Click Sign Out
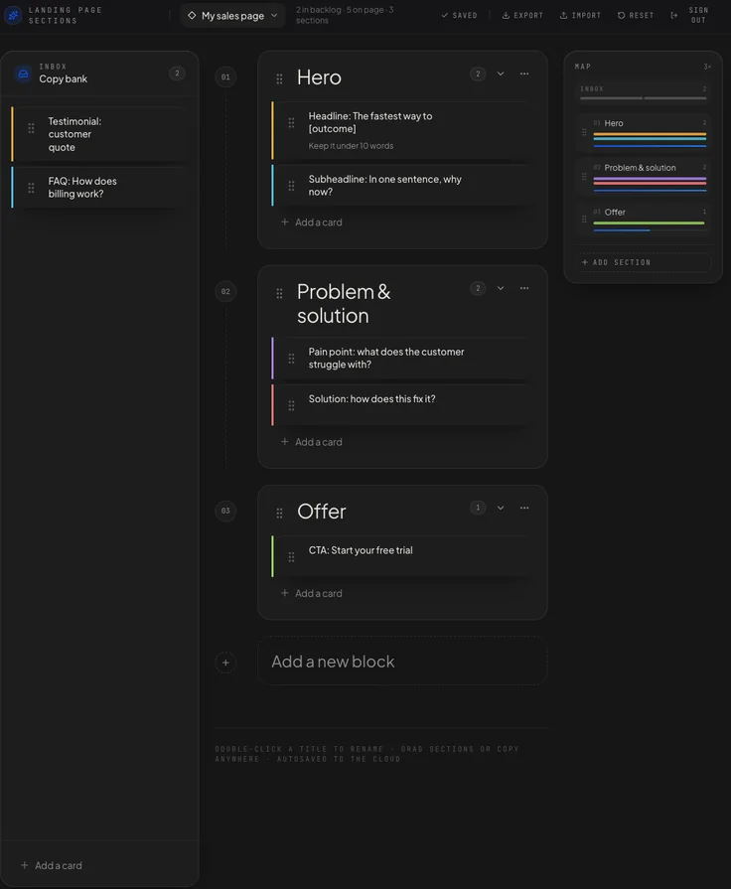Screen dimensions: 731x889 [690, 15]
